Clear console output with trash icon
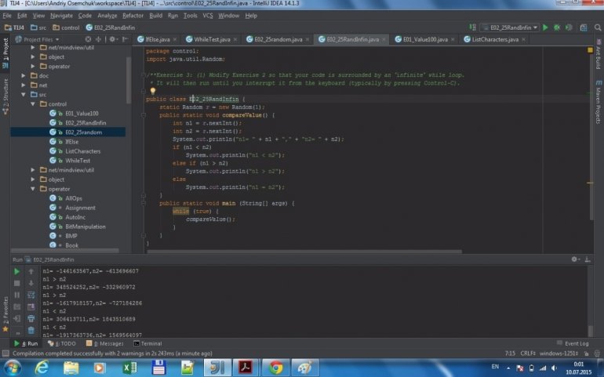Image resolution: width=604 pixels, height=377 pixels. [x=31, y=330]
